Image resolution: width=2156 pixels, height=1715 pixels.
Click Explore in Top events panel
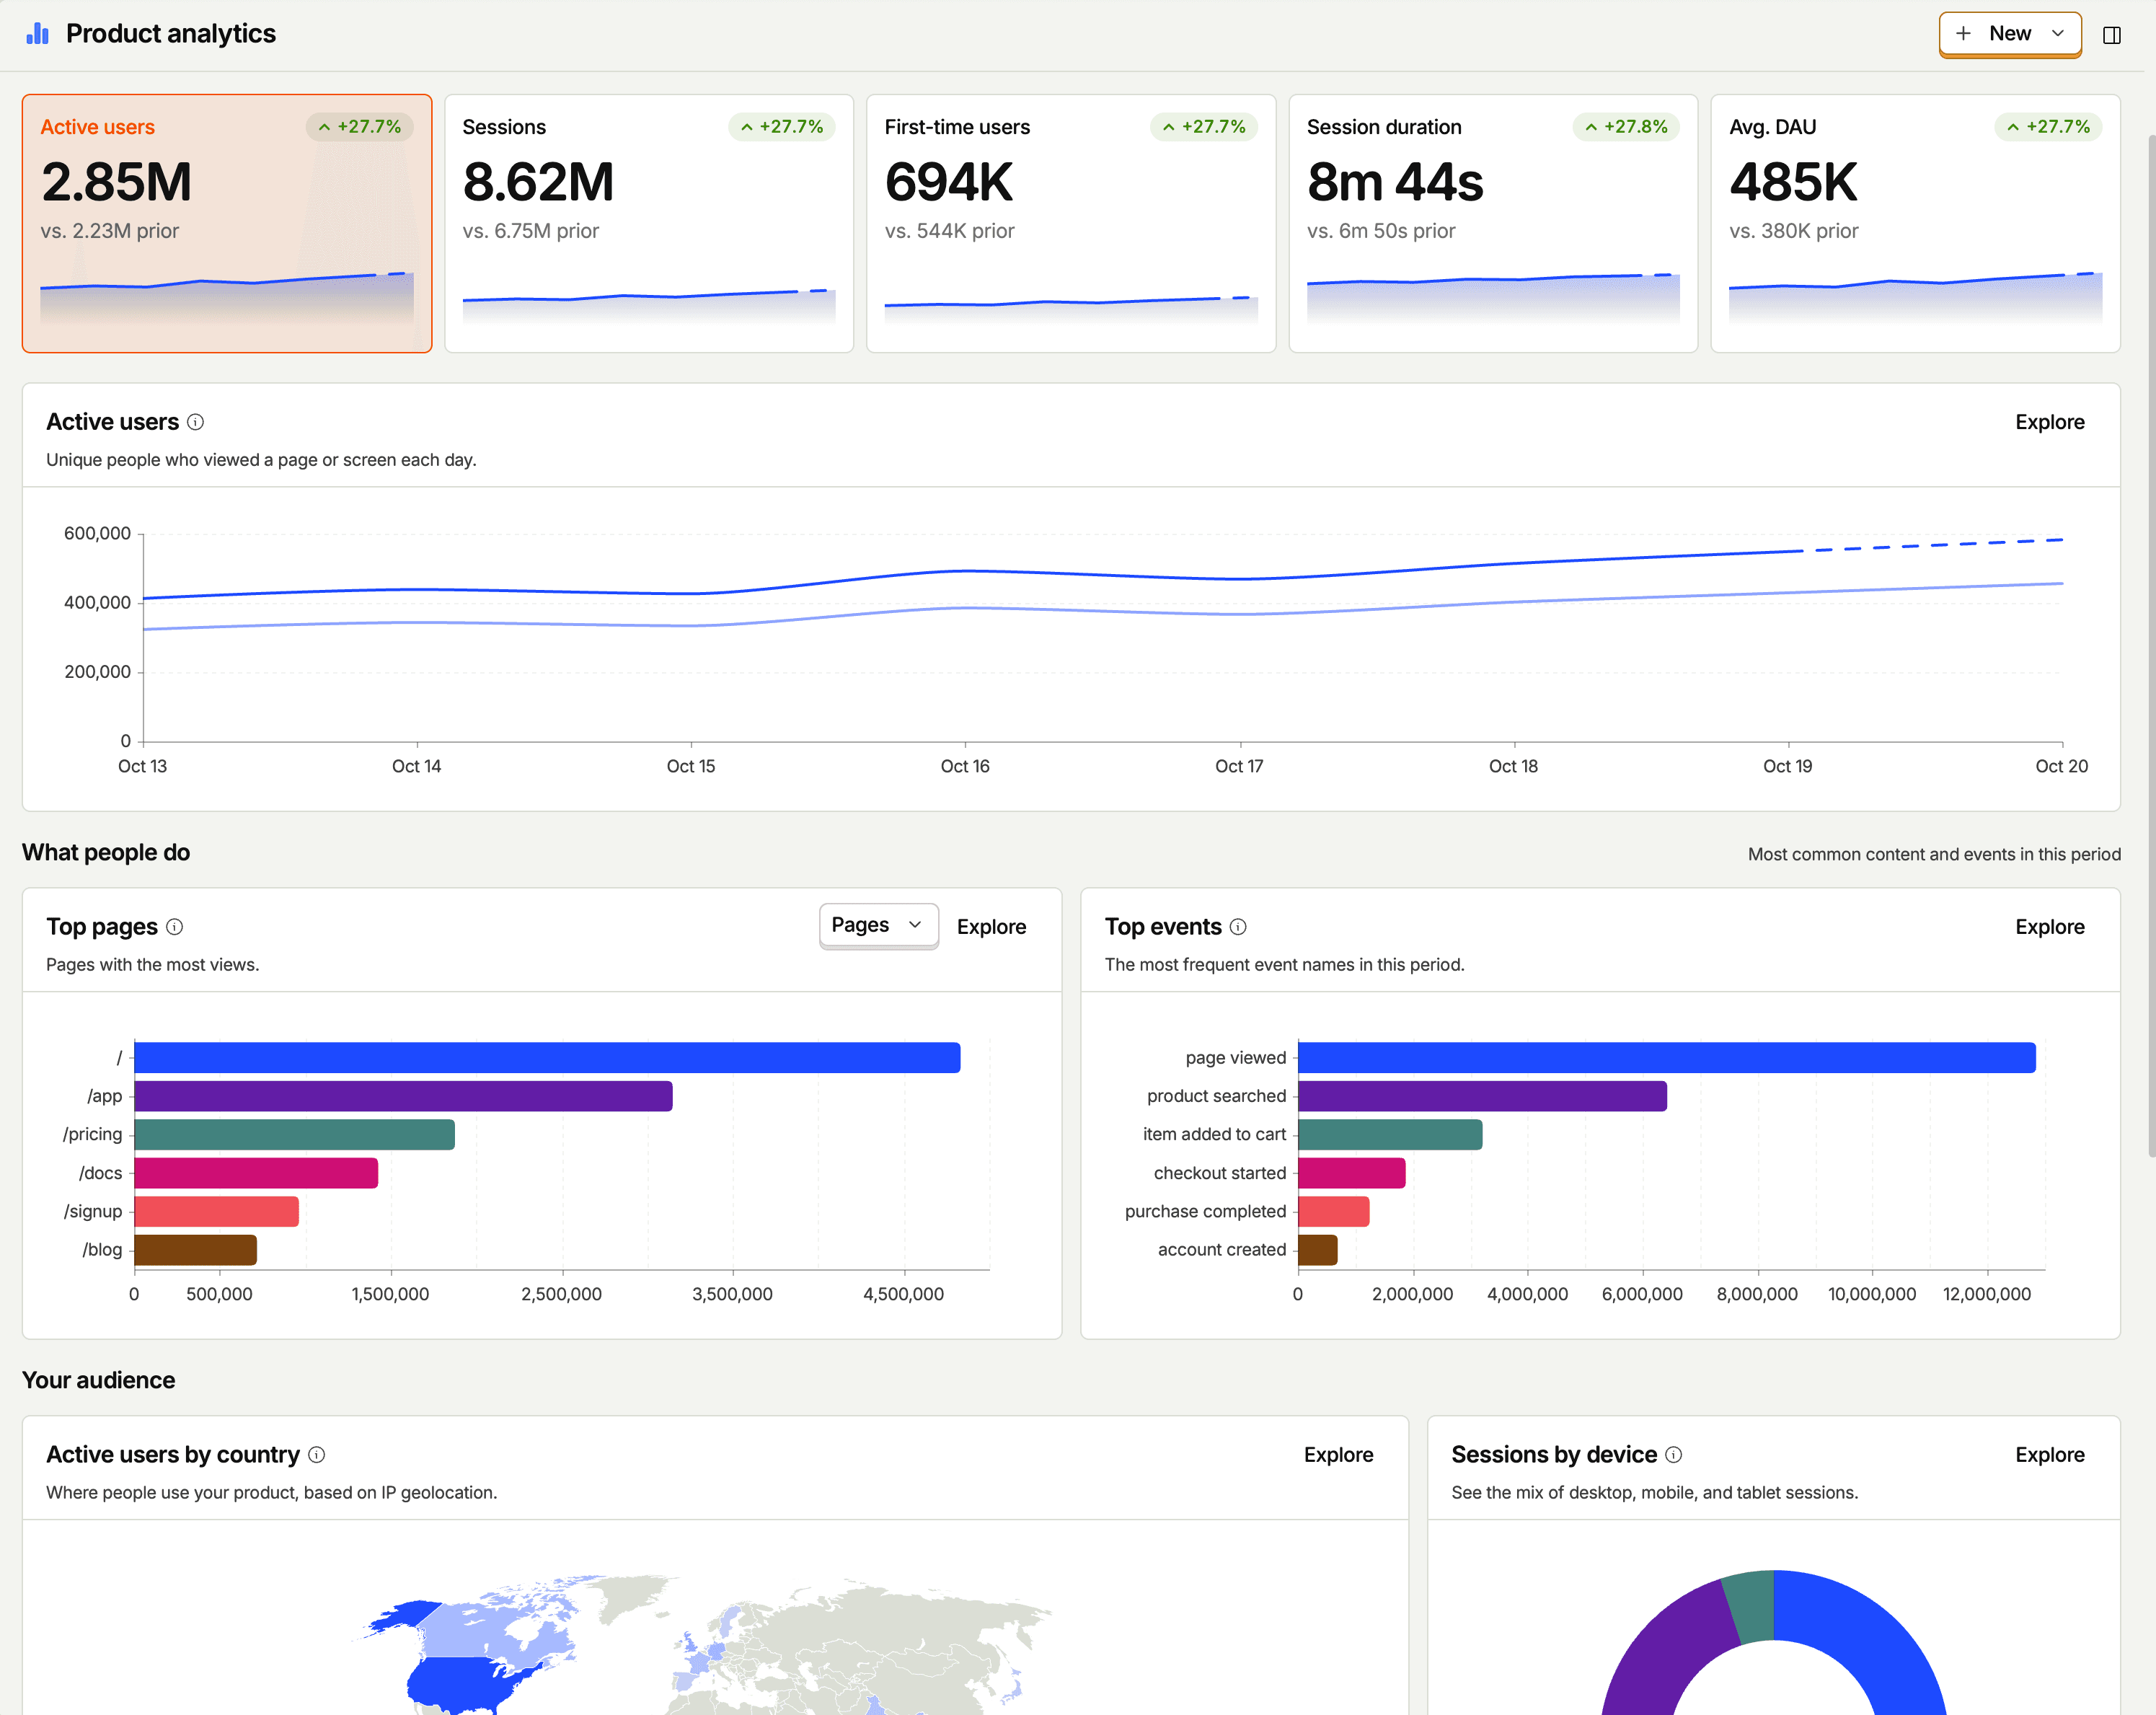tap(2049, 927)
